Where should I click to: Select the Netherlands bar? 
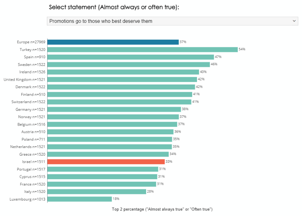109,147
